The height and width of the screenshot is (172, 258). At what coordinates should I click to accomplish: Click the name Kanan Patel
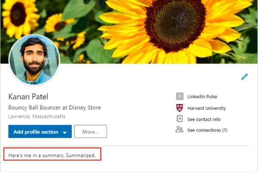(x=28, y=97)
